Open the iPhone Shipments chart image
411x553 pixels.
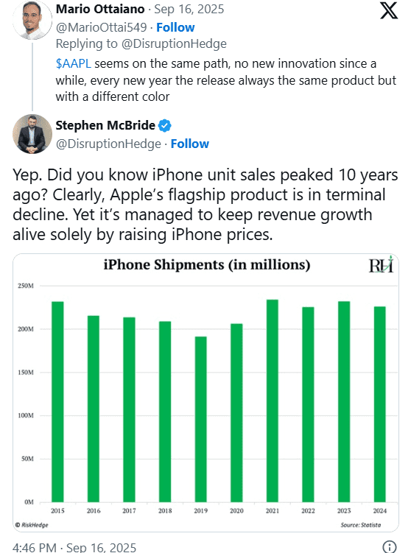205,392
